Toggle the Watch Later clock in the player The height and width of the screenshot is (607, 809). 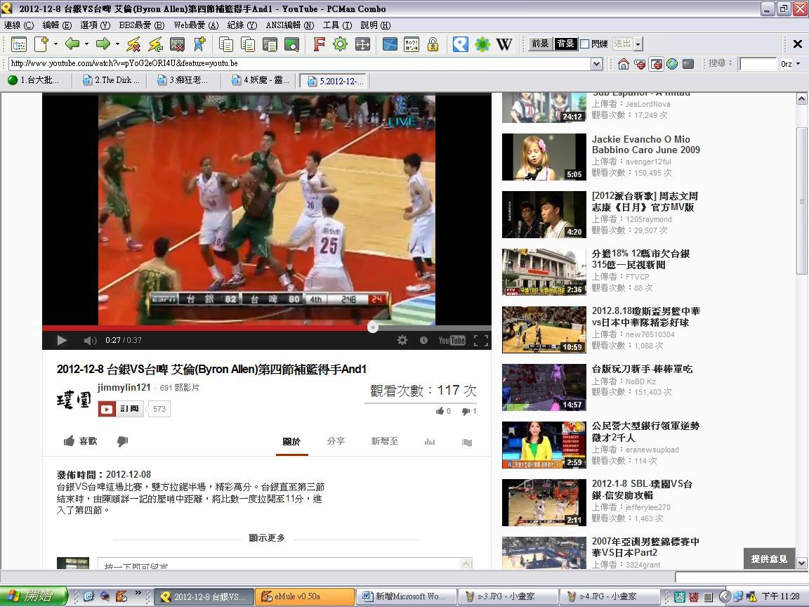click(423, 340)
